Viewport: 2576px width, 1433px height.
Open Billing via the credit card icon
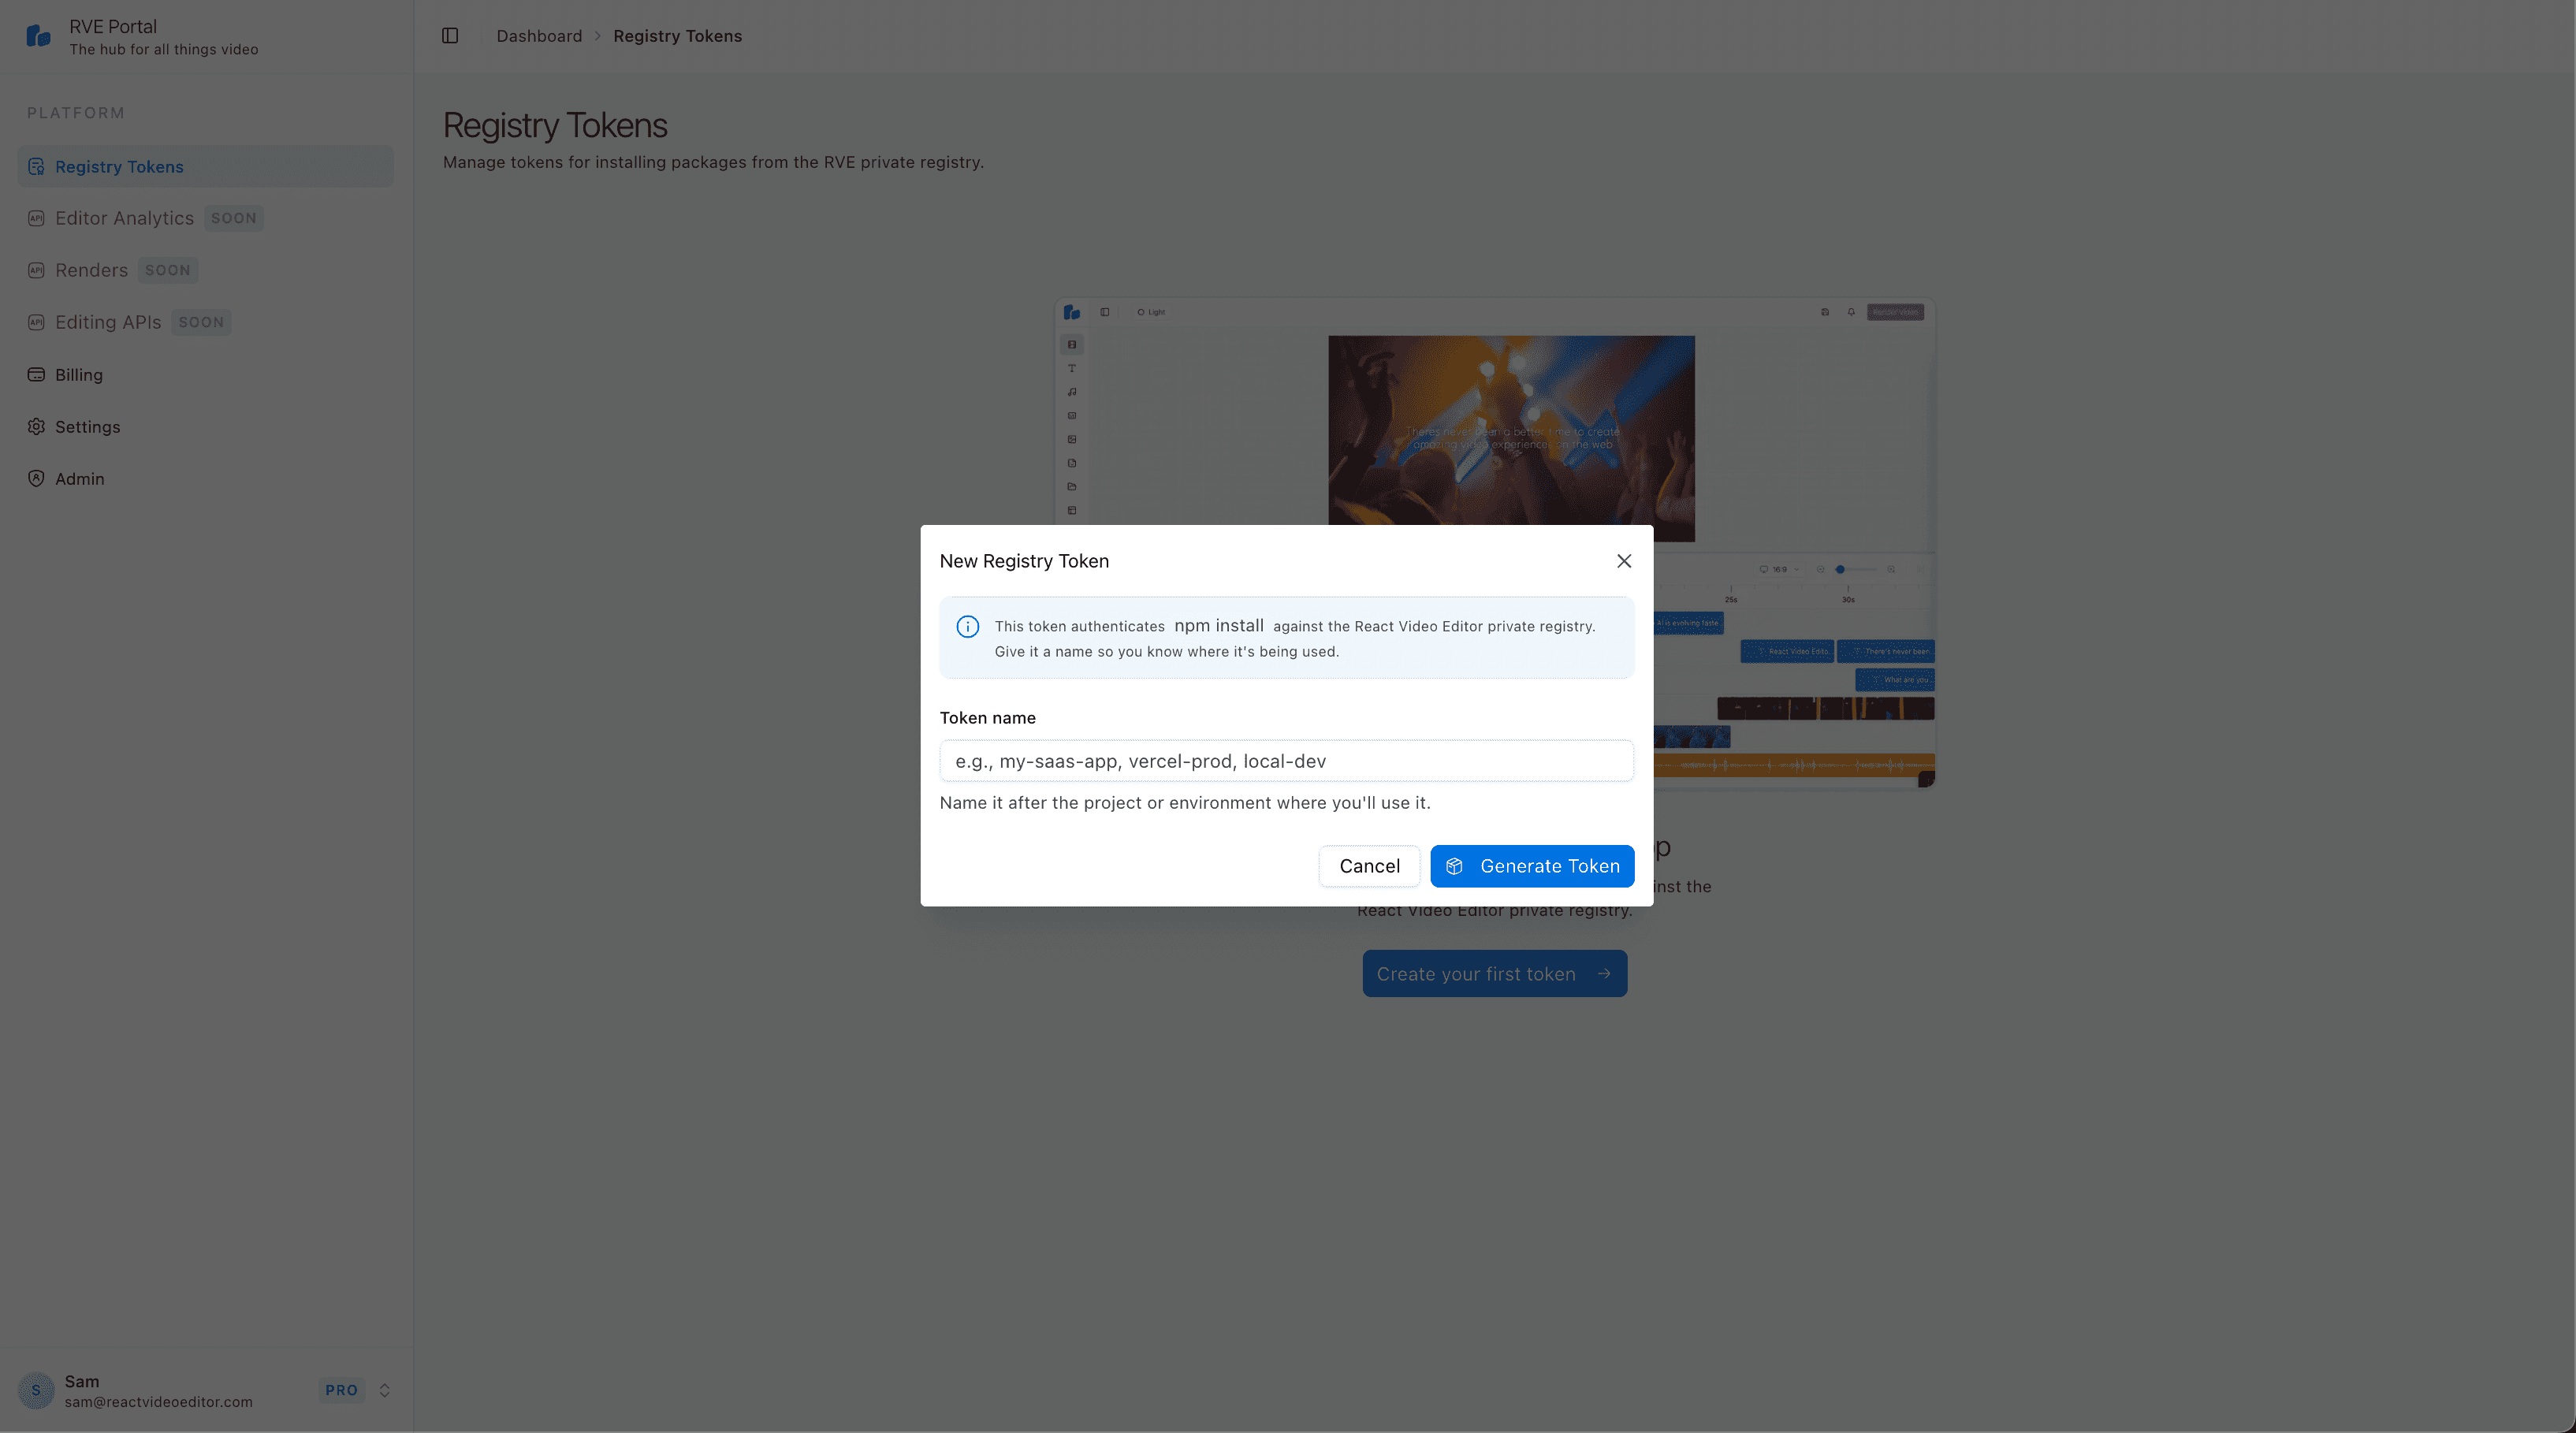[36, 374]
